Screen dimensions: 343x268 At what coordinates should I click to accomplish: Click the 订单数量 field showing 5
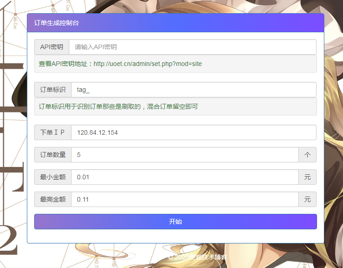[x=185, y=155]
